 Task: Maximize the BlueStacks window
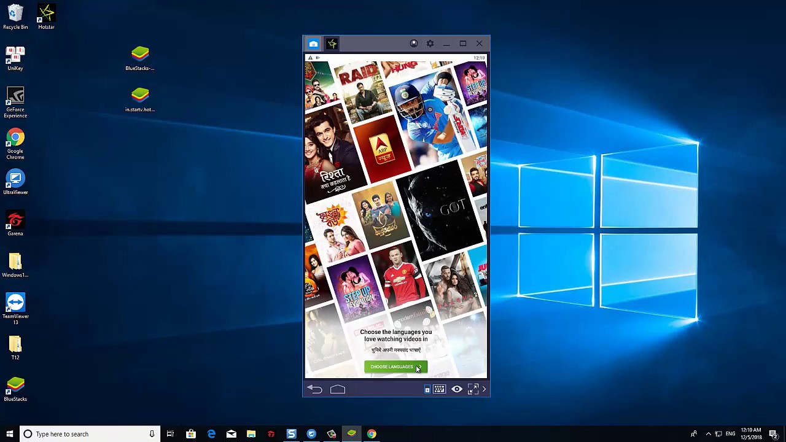point(463,44)
